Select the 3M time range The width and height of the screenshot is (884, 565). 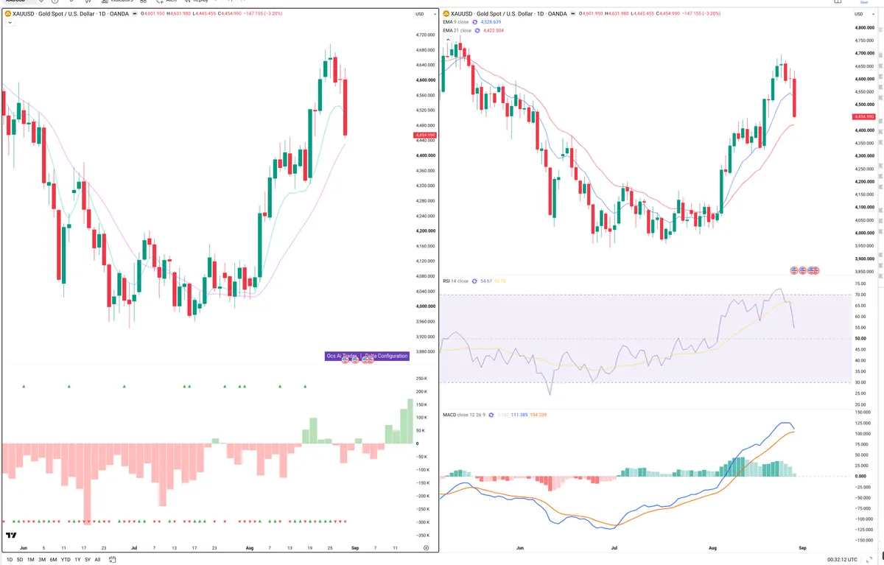click(x=42, y=560)
